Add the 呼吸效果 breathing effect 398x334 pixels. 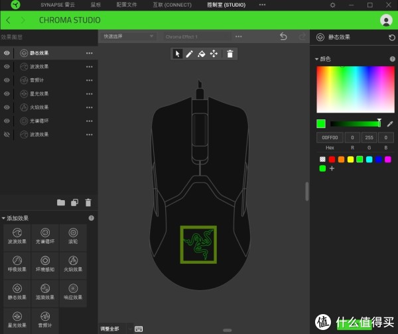click(x=17, y=264)
